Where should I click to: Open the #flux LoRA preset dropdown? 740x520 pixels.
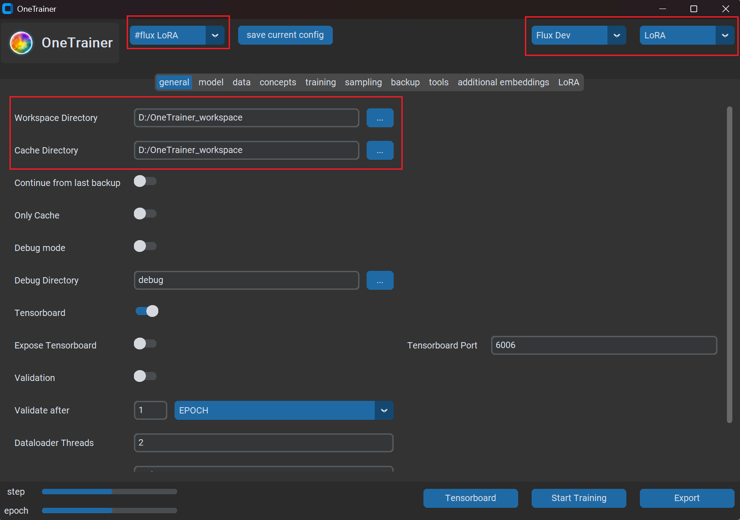tap(177, 35)
